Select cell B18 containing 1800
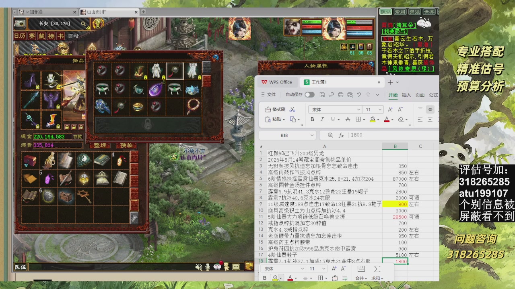Viewport: 515px width, 289px height. 395,261
